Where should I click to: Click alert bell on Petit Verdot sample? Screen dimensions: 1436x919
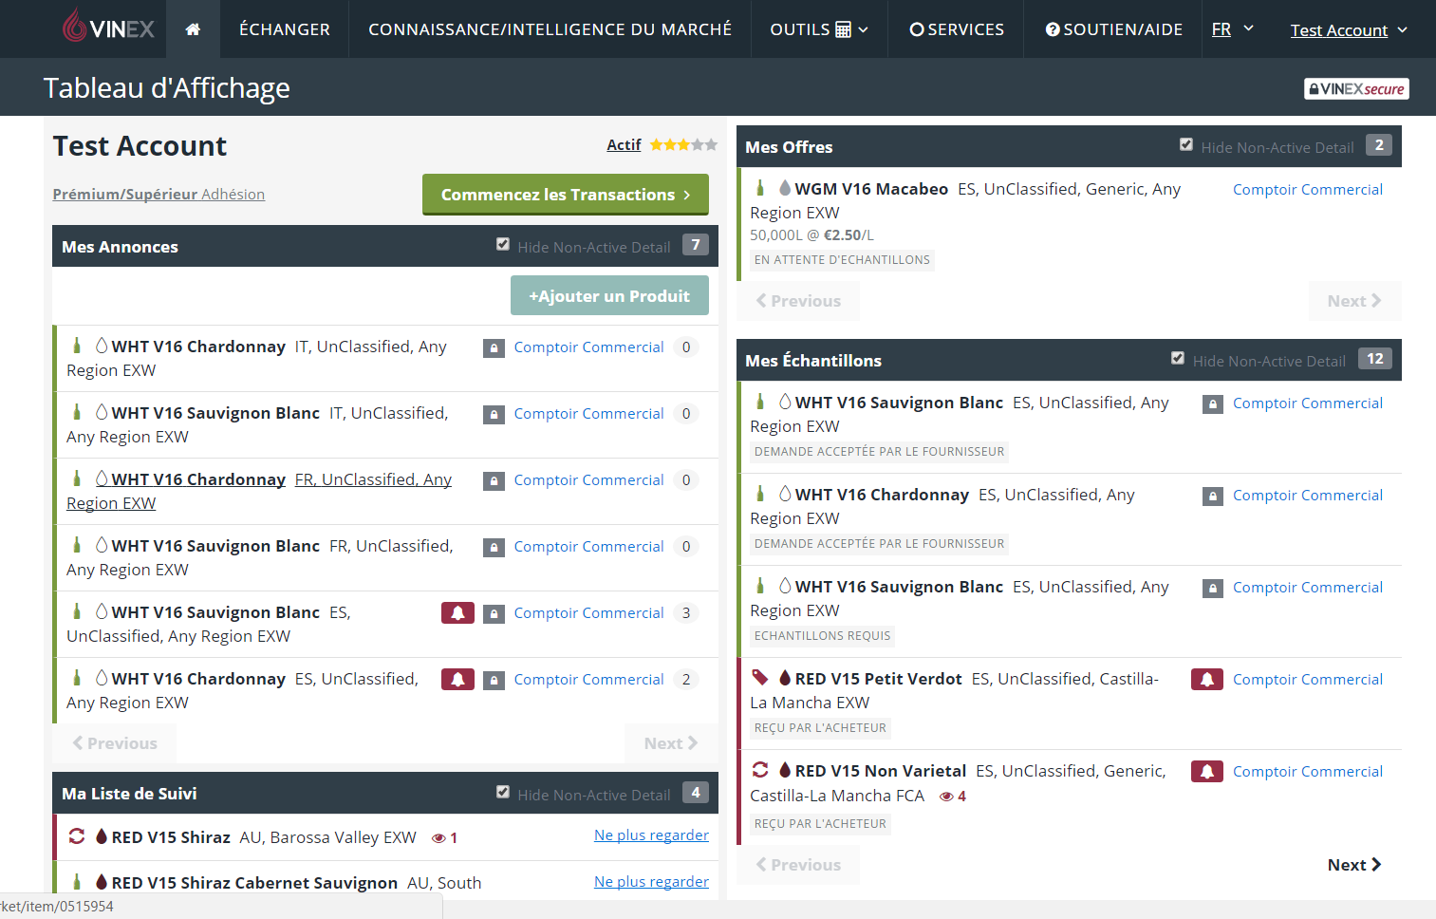point(1207,680)
